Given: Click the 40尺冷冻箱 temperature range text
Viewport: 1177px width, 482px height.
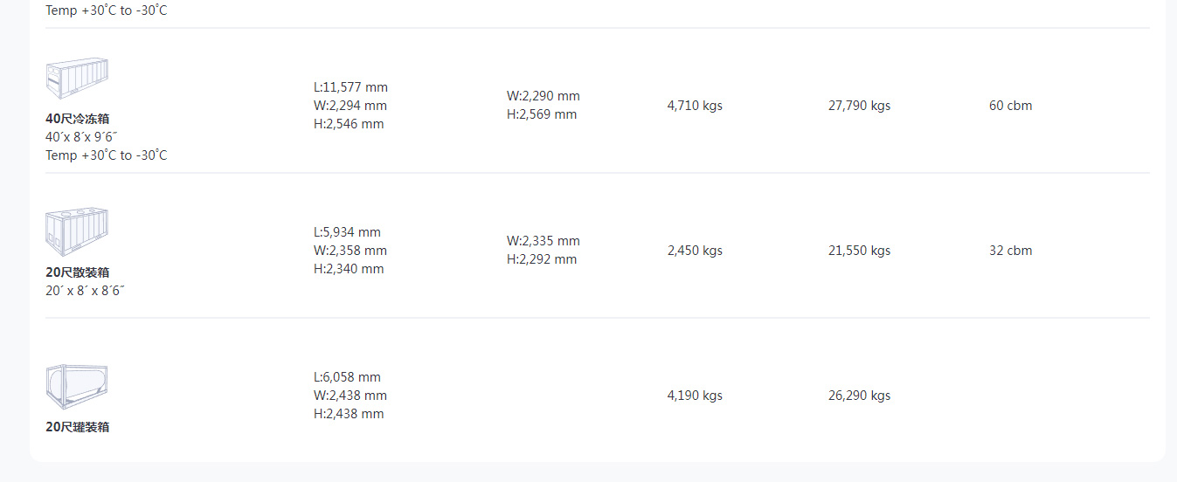Looking at the screenshot, I should [x=107, y=155].
